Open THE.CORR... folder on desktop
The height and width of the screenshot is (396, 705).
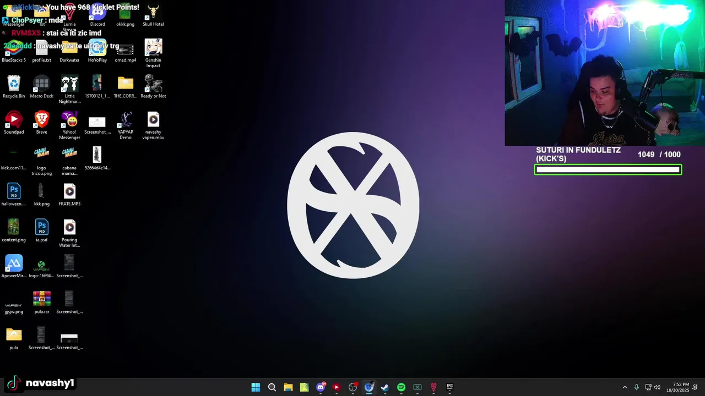[x=125, y=87]
